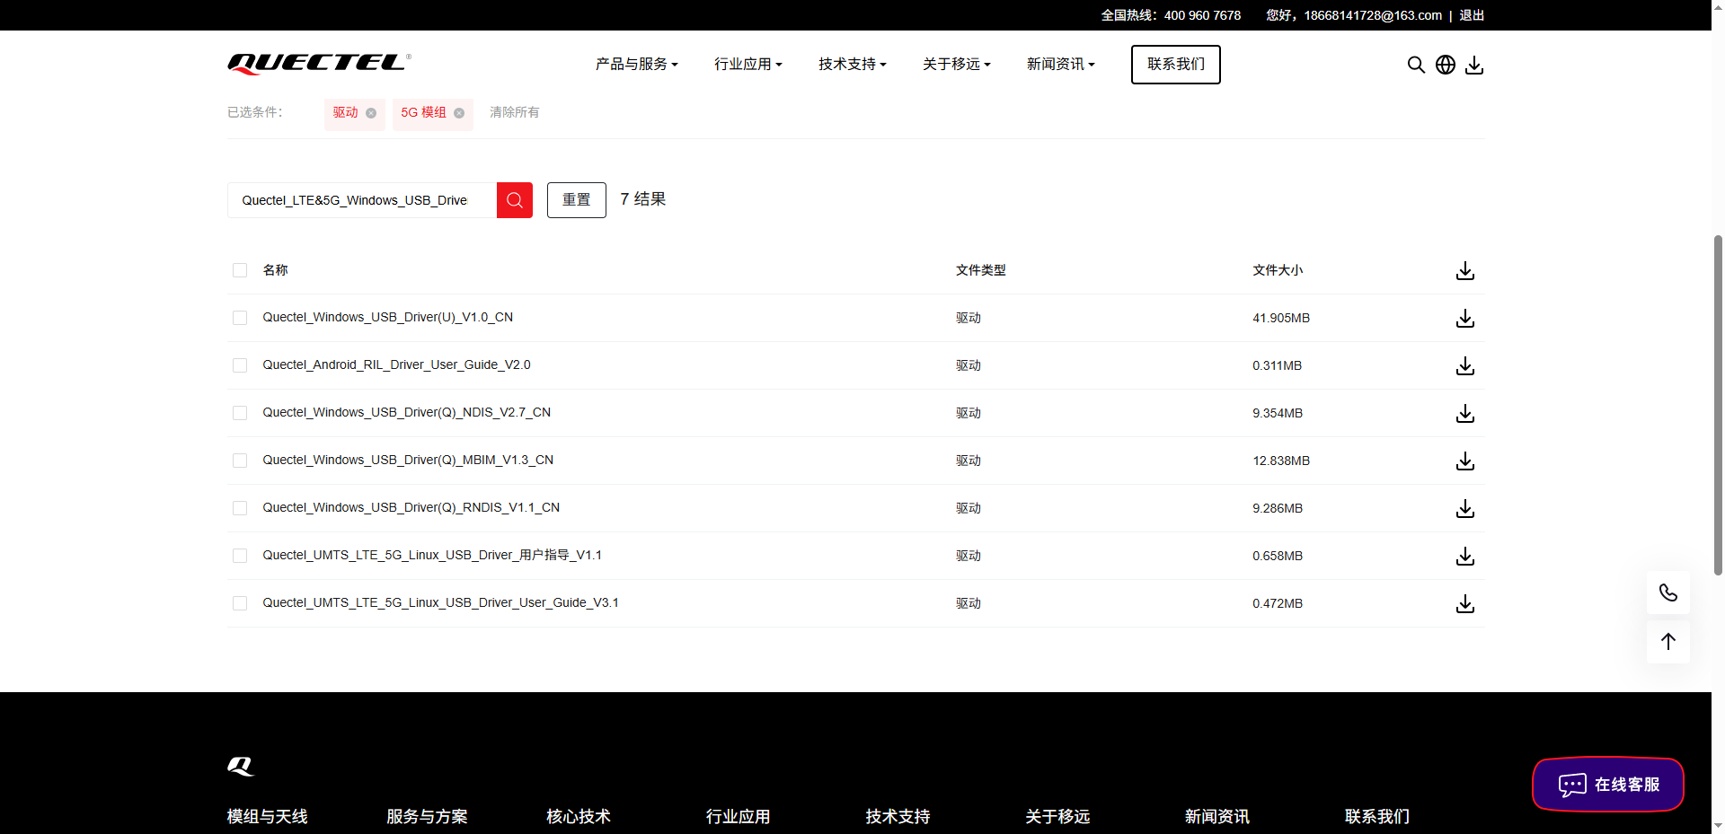The image size is (1725, 834).
Task: Expand the 行业应用 menu
Action: (747, 65)
